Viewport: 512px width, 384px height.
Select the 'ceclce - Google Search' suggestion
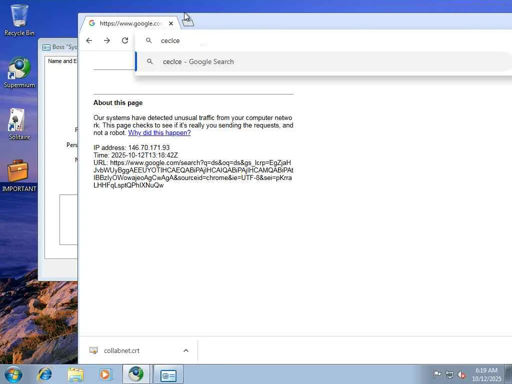323,61
